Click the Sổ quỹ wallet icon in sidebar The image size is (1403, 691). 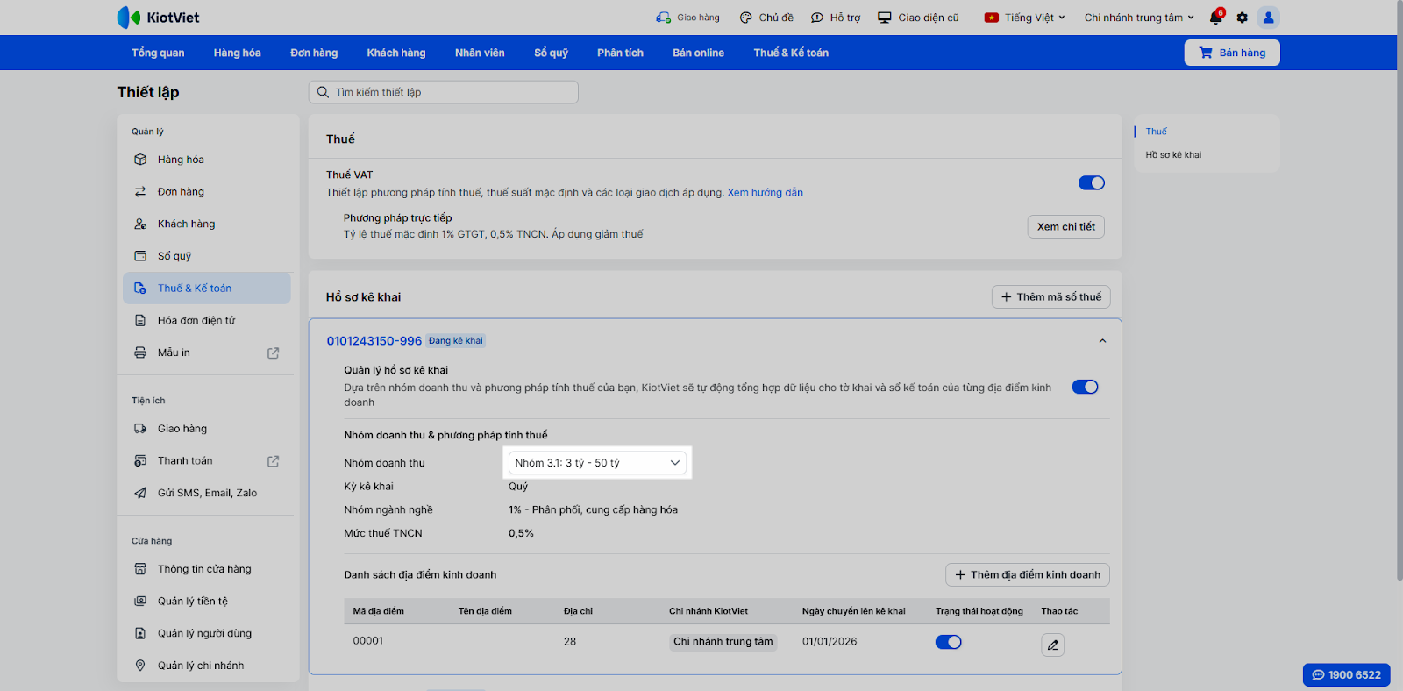click(140, 256)
